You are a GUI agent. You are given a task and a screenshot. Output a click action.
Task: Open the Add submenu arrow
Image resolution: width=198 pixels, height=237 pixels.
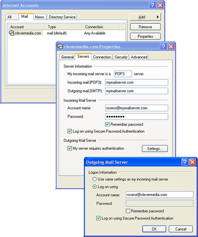[x=158, y=17]
